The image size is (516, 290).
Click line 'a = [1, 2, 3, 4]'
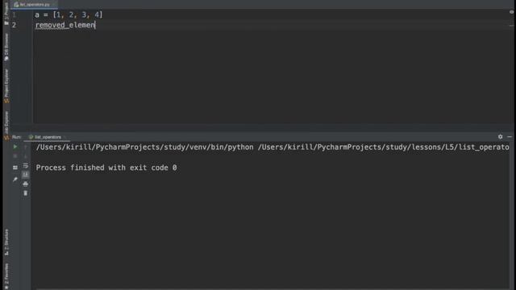pos(69,14)
